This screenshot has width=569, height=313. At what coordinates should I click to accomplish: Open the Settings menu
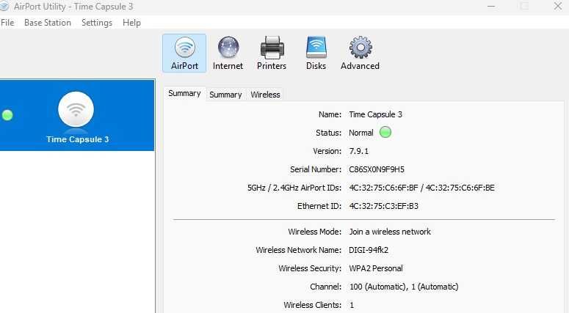coord(97,23)
